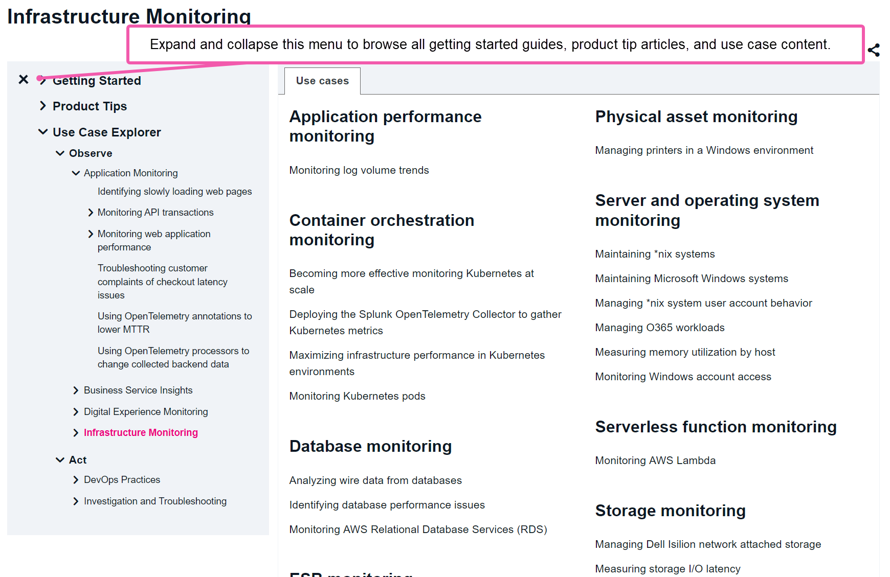
Task: Open Getting Started in the menu
Action: click(x=97, y=80)
